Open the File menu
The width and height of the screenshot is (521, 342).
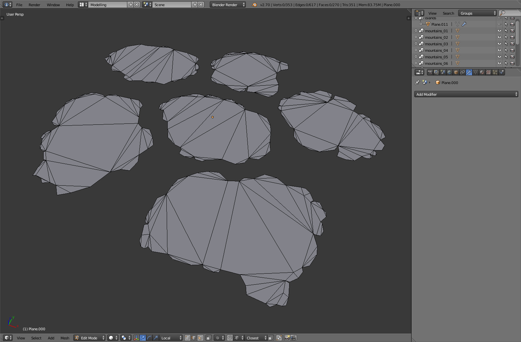[x=19, y=5]
